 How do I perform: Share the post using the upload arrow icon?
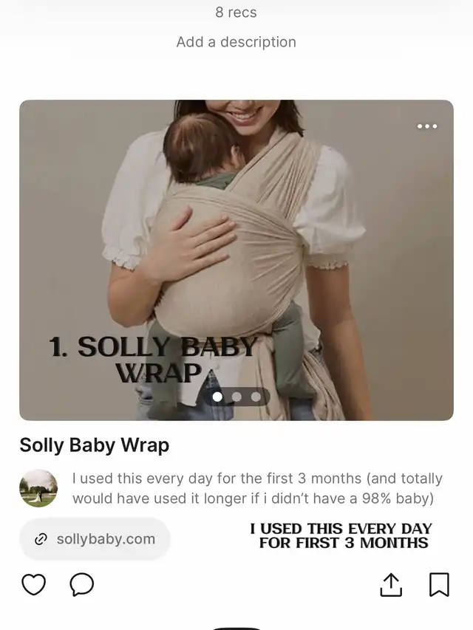[x=390, y=585]
